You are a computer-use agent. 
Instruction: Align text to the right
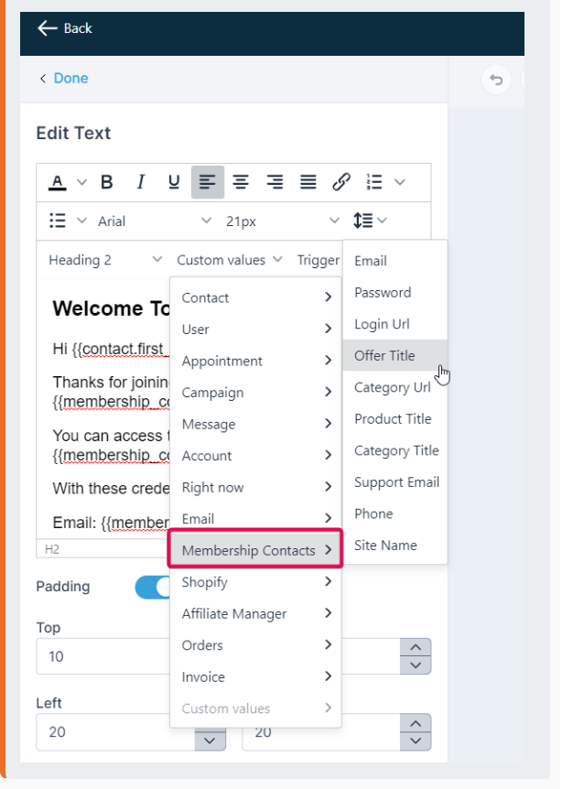point(275,182)
